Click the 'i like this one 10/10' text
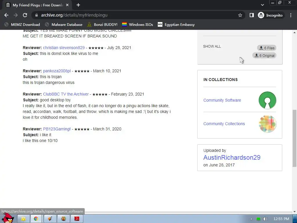 [x=40, y=141]
